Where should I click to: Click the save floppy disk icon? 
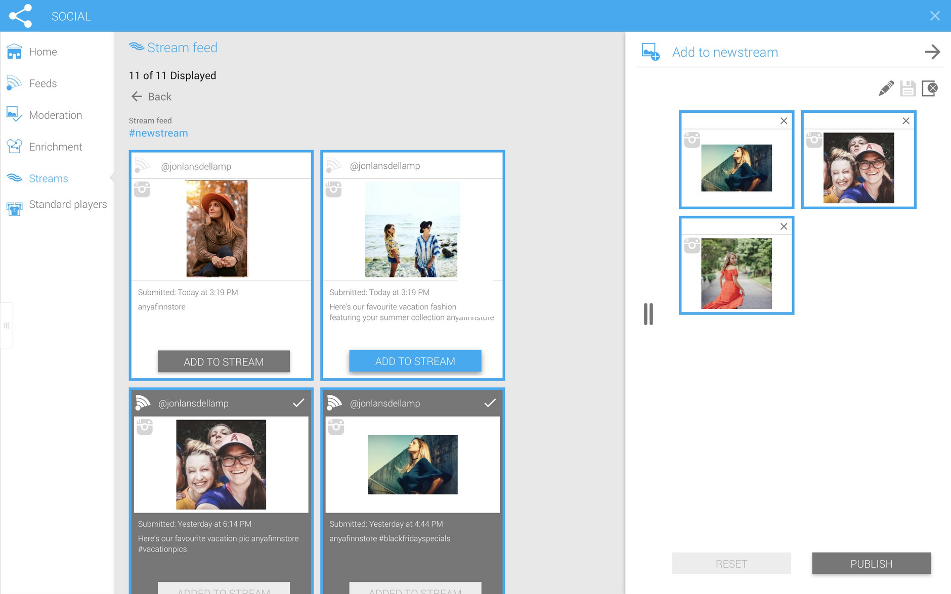click(x=908, y=88)
